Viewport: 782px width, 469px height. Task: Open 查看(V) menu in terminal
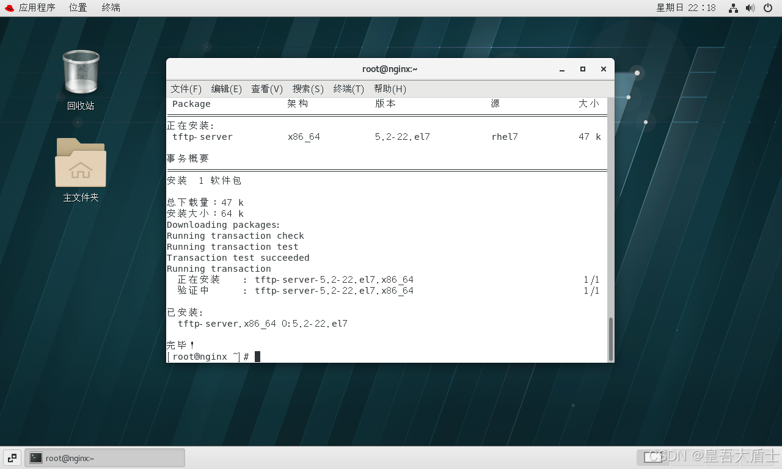point(267,89)
